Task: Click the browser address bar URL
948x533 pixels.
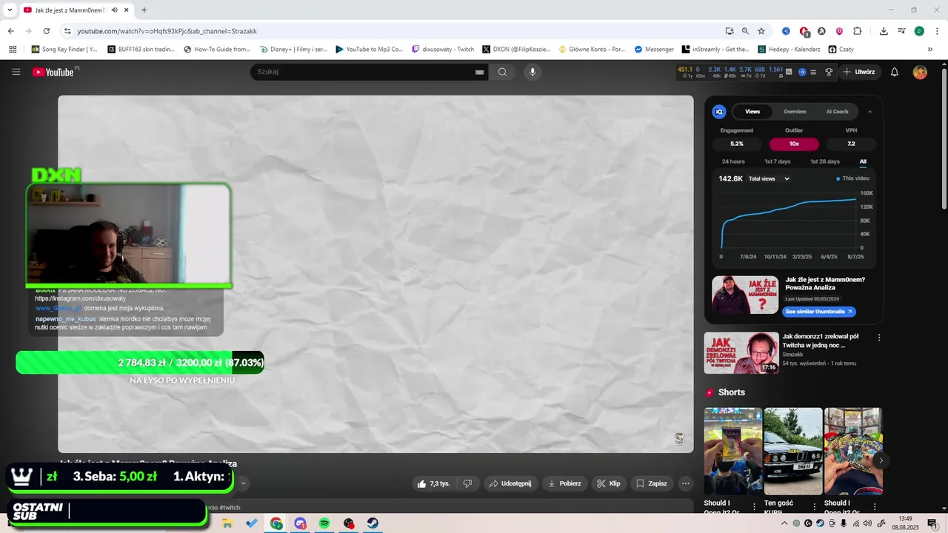Action: point(167,31)
